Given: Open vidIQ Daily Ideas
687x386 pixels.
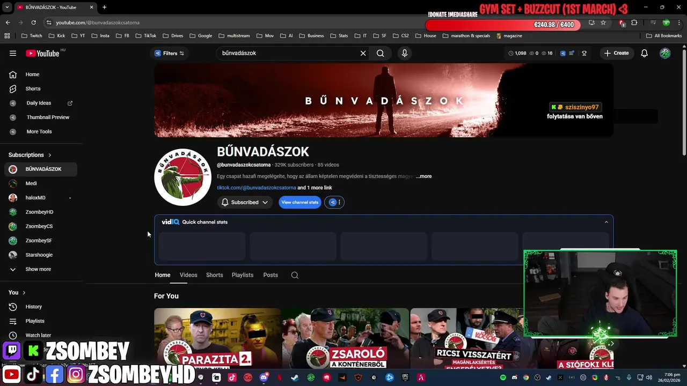Looking at the screenshot, I should point(40,103).
